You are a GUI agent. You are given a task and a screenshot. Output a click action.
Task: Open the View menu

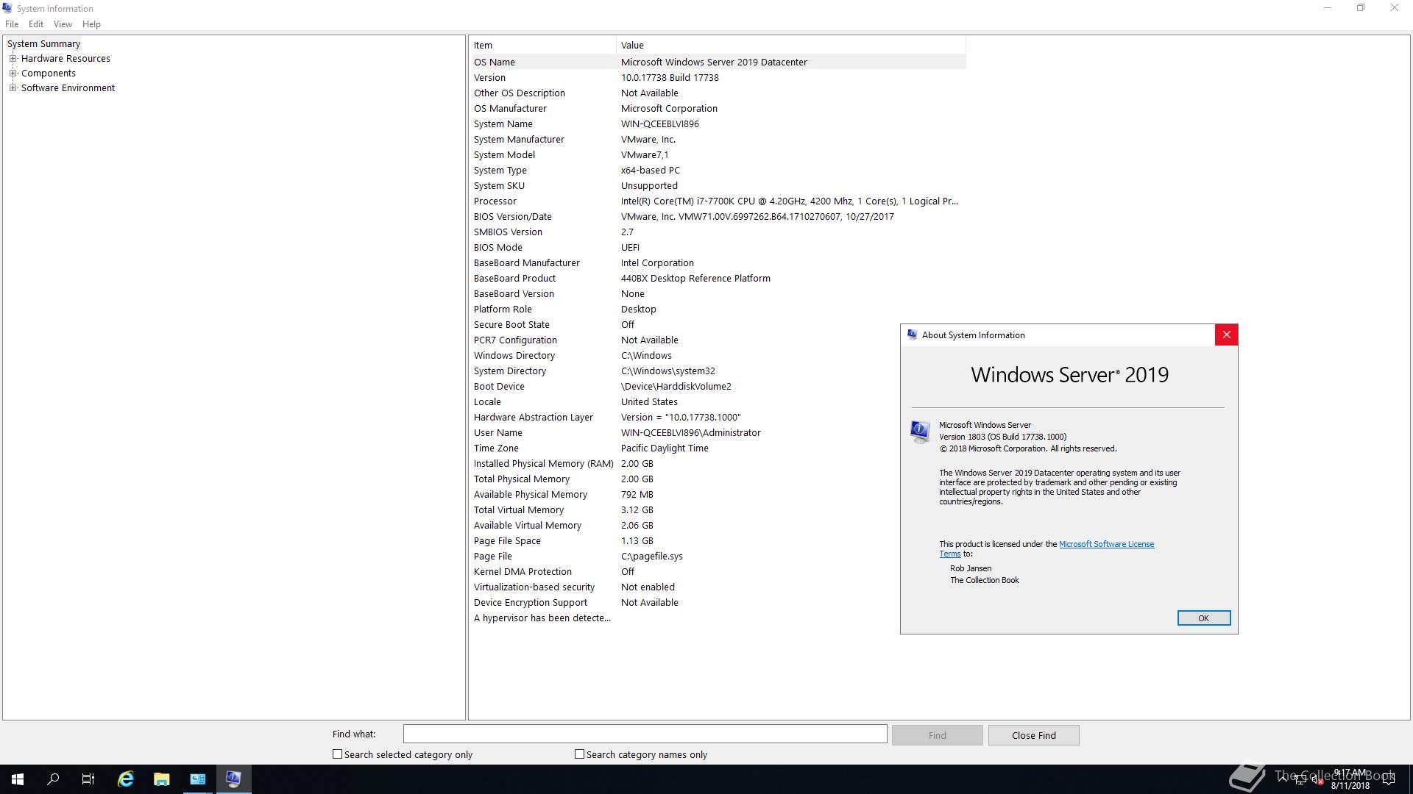pyautogui.click(x=63, y=24)
